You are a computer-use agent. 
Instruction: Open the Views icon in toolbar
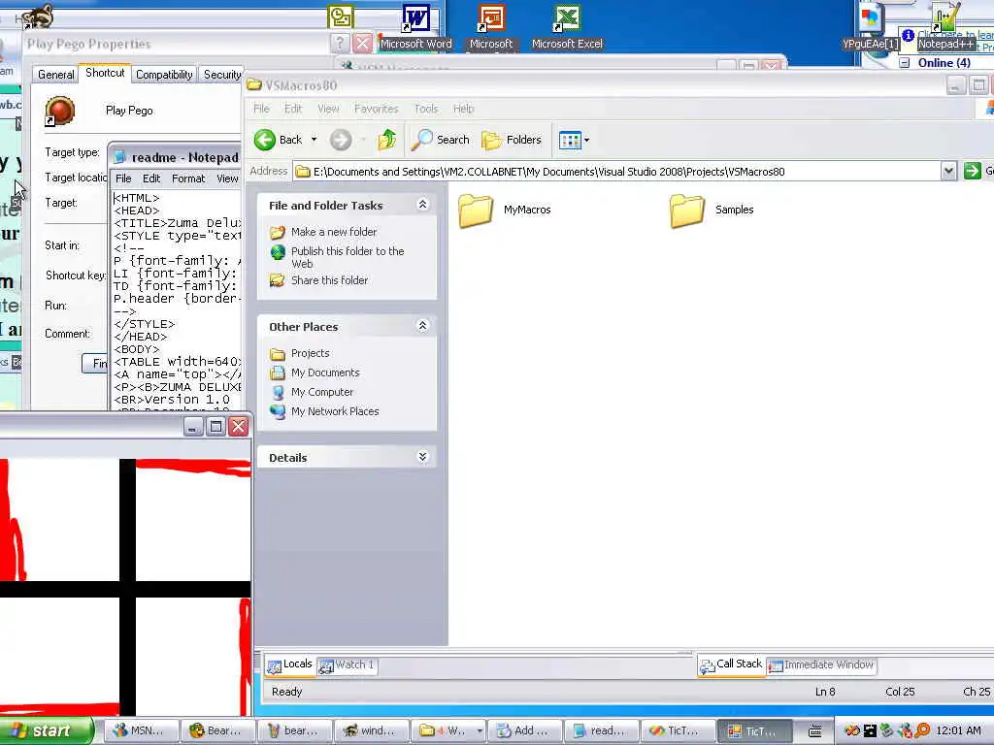pyautogui.click(x=570, y=140)
